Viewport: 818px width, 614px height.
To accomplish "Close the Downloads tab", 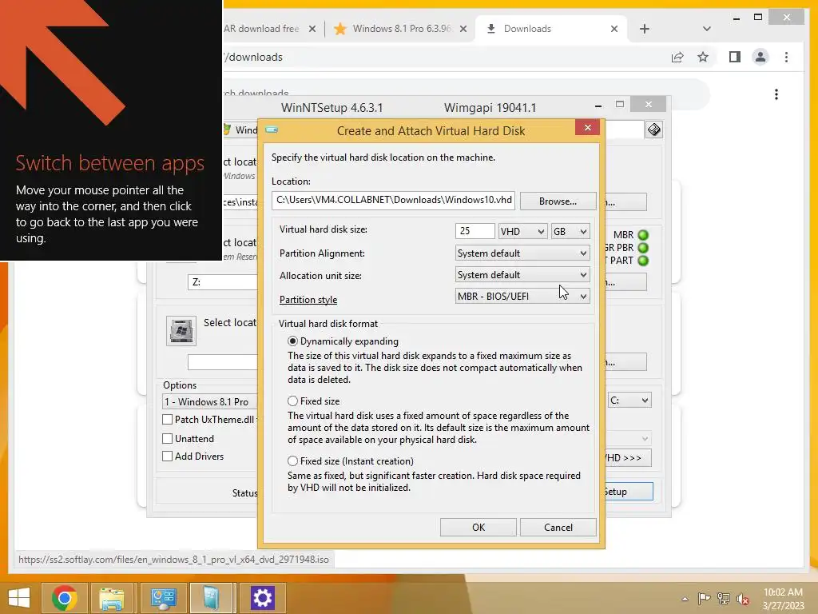I will [x=614, y=29].
